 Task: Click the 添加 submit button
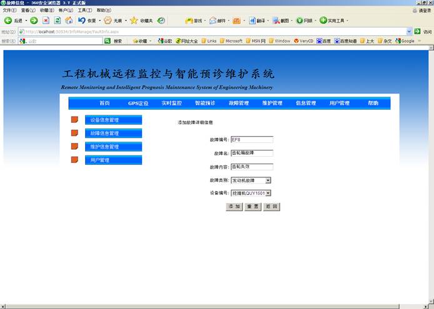[x=234, y=206]
